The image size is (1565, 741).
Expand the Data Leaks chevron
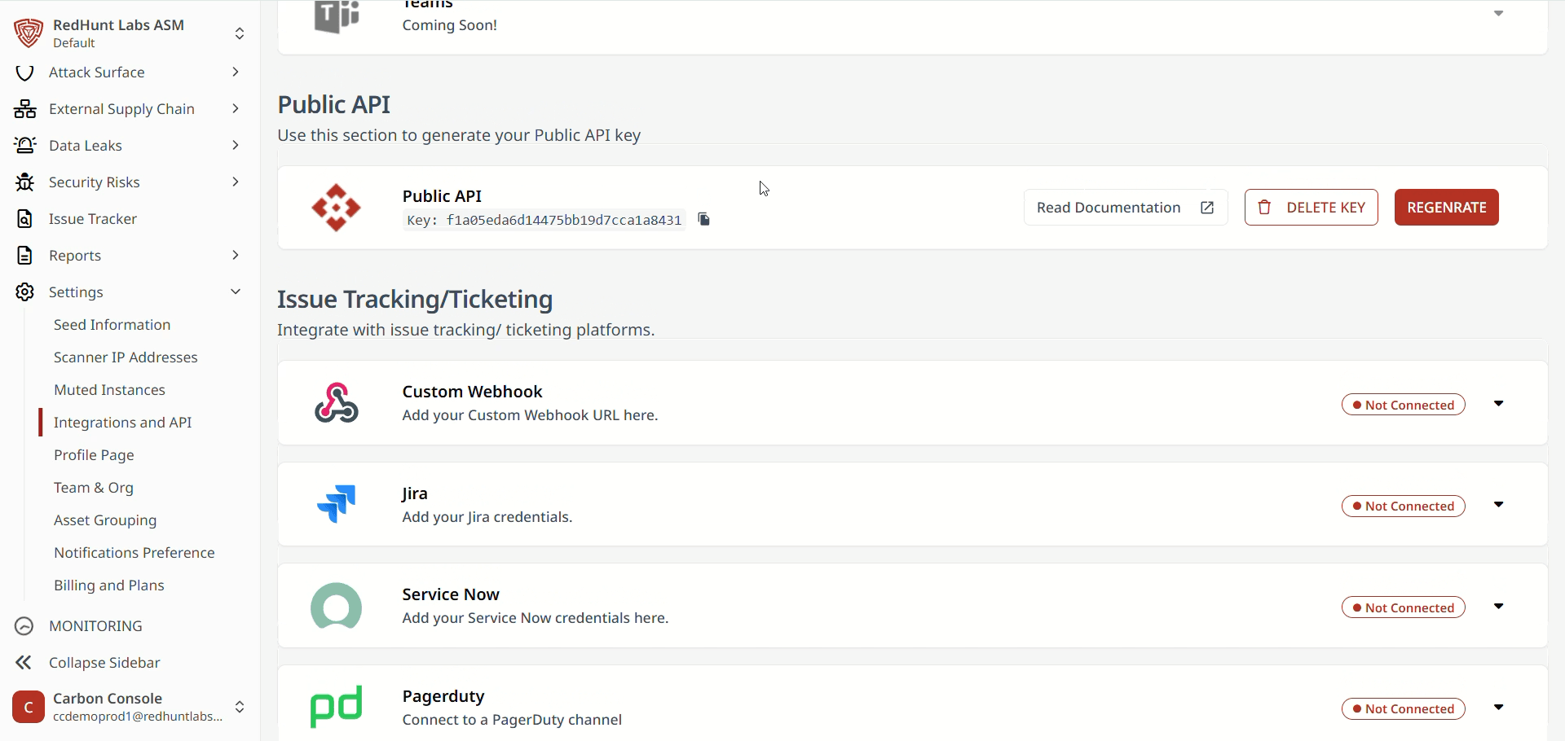[235, 146]
